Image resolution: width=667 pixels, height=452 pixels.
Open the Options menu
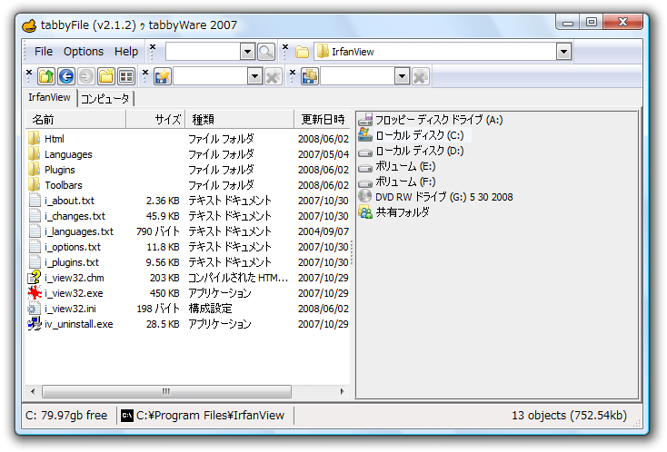point(84,52)
